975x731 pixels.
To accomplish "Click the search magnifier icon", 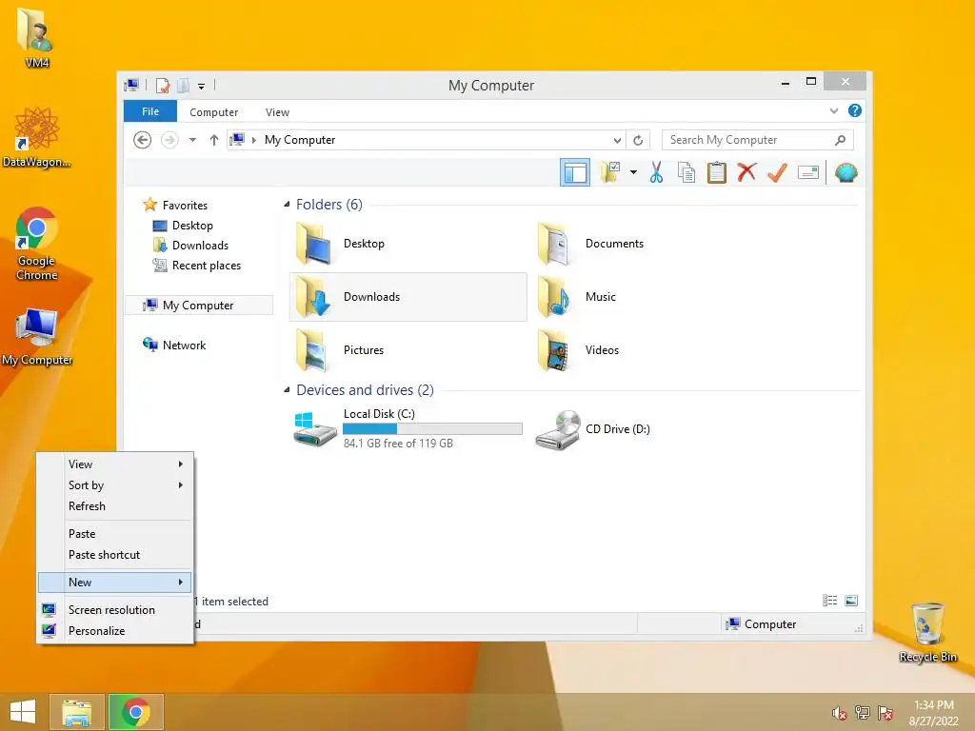I will click(x=840, y=140).
